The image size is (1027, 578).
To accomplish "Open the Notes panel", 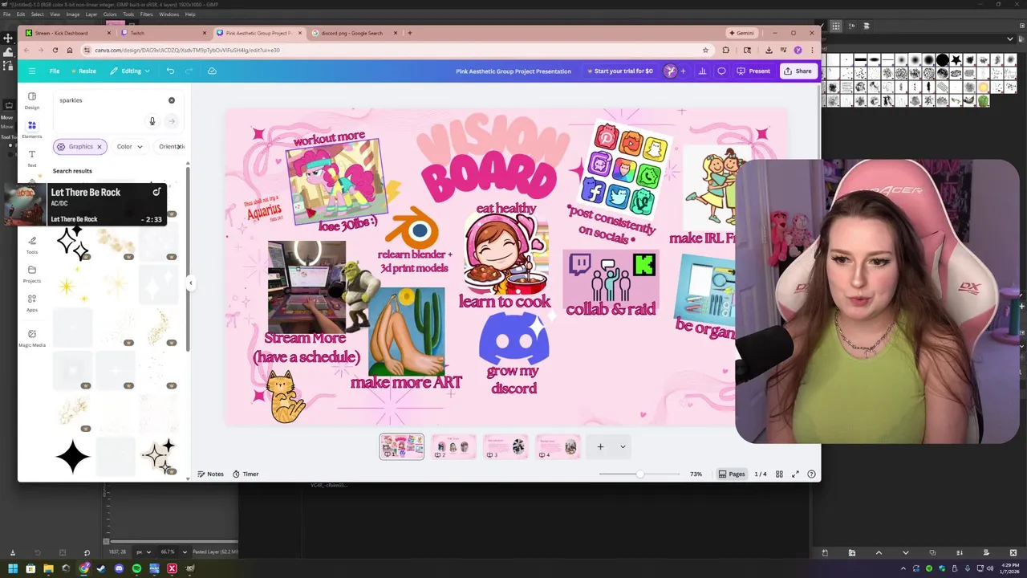I will tap(211, 474).
